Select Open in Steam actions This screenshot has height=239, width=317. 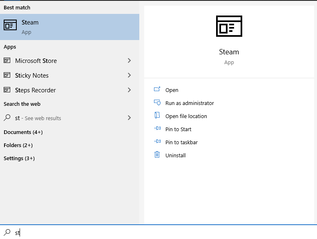[172, 90]
